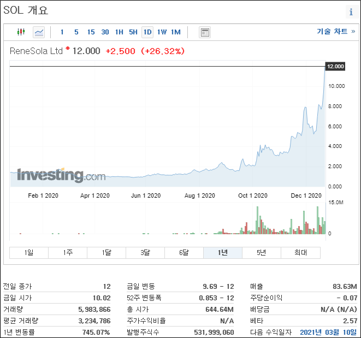The width and height of the screenshot is (361, 338).
Task: Set chart interval to 1 minute
Action: pyautogui.click(x=62, y=32)
